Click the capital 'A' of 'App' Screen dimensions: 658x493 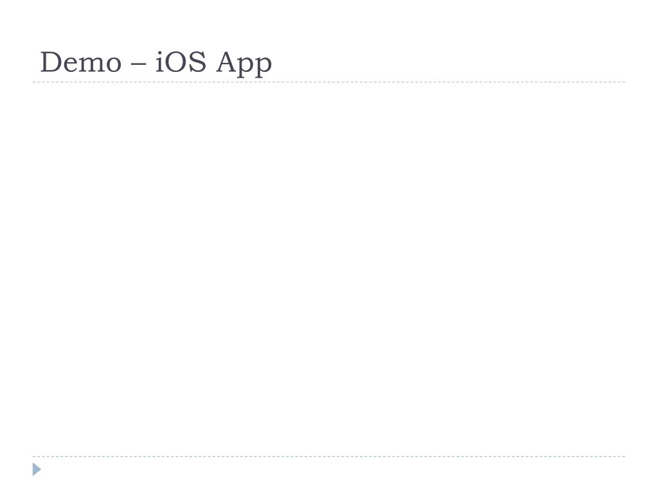click(227, 62)
